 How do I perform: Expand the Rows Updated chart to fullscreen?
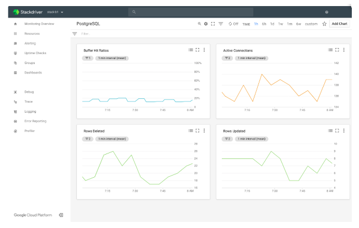click(337, 131)
